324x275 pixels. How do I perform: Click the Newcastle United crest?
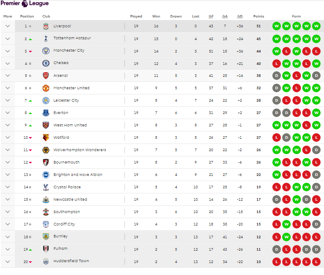coord(46,199)
